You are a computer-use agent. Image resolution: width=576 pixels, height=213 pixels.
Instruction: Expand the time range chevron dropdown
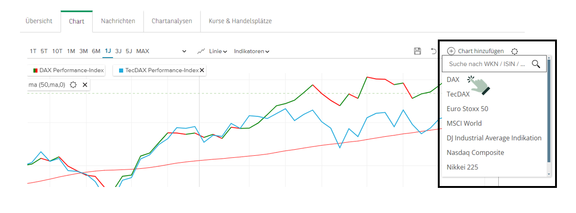(x=184, y=51)
